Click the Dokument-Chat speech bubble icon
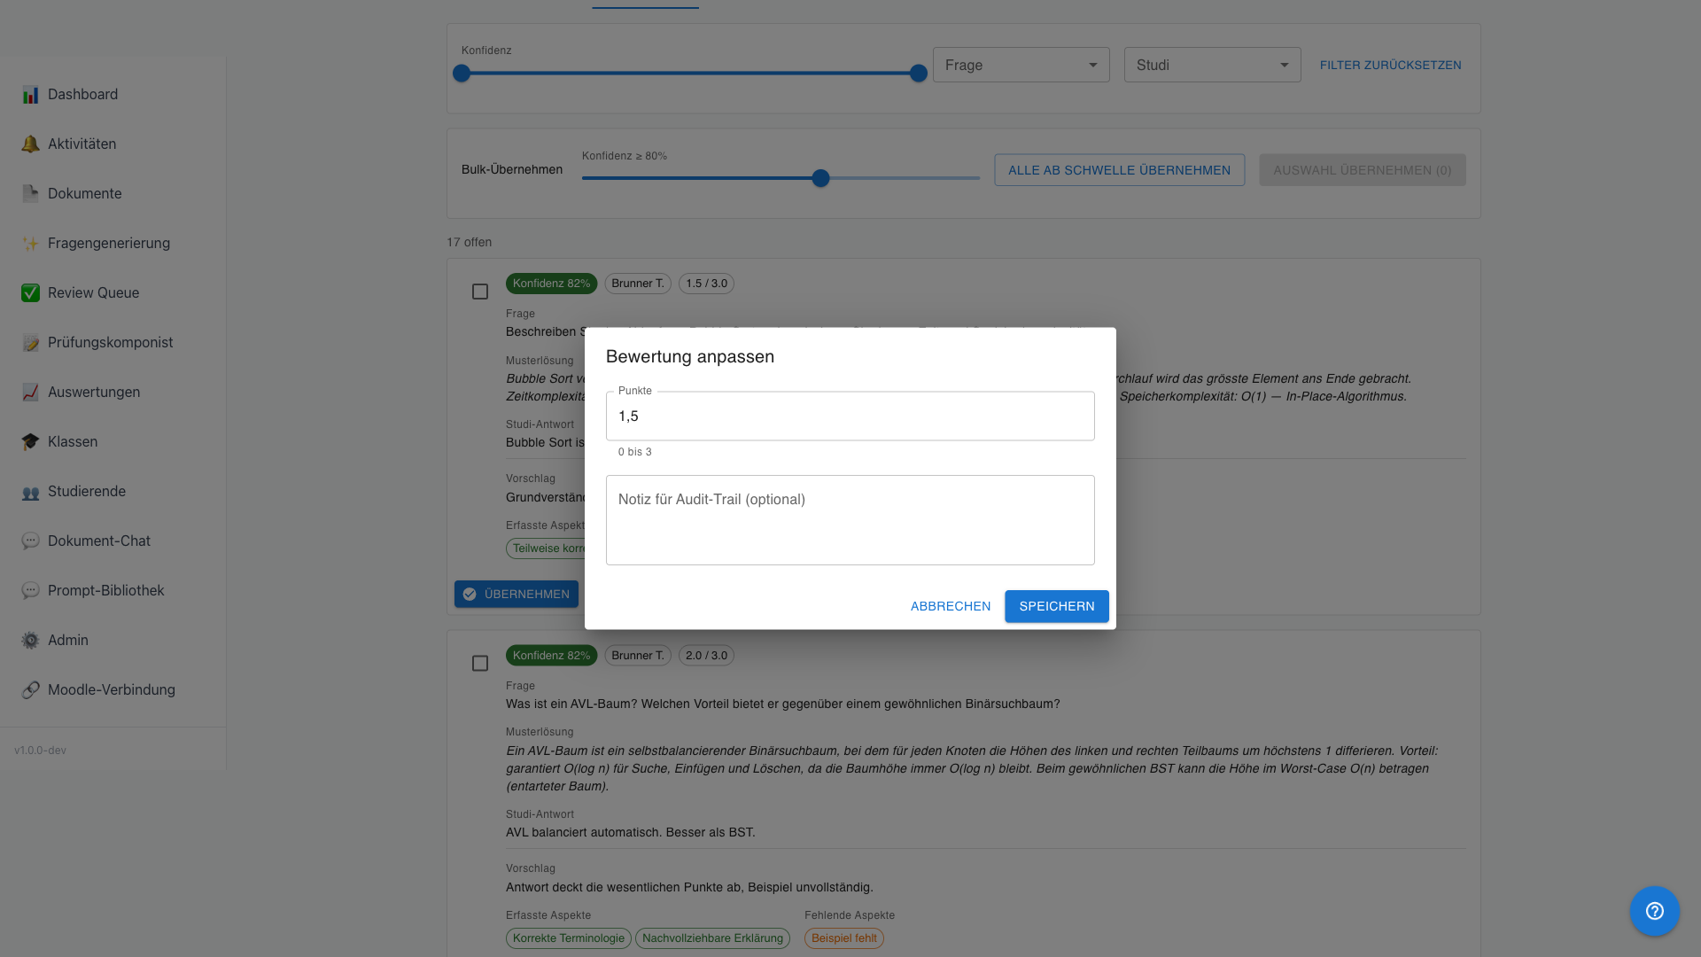1701x957 pixels. [x=30, y=541]
